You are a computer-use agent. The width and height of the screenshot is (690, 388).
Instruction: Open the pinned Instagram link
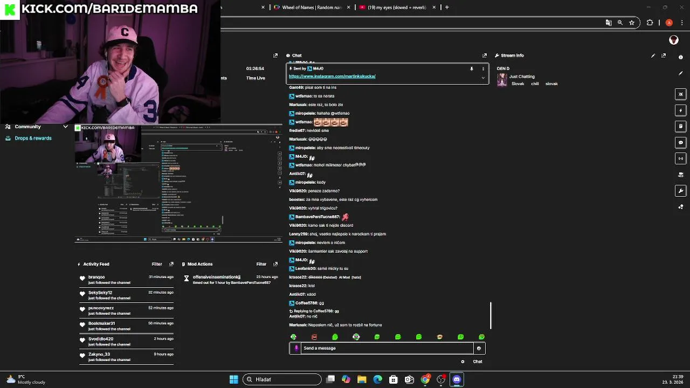[x=332, y=77]
